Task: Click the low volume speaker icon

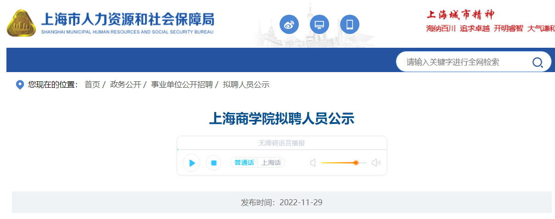Action: click(313, 163)
